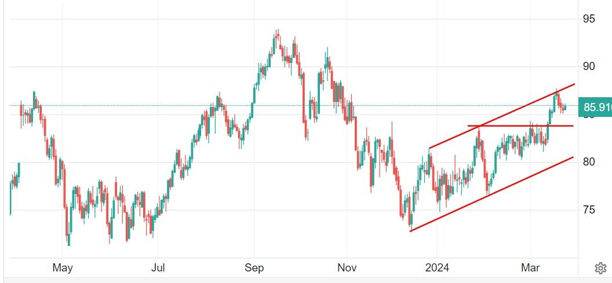Click the Sep label on time axis
This screenshot has height=283, width=612.
(254, 268)
